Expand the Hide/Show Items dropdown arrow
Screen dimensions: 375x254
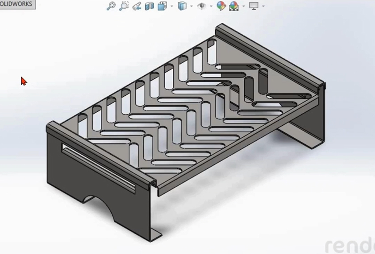point(210,6)
